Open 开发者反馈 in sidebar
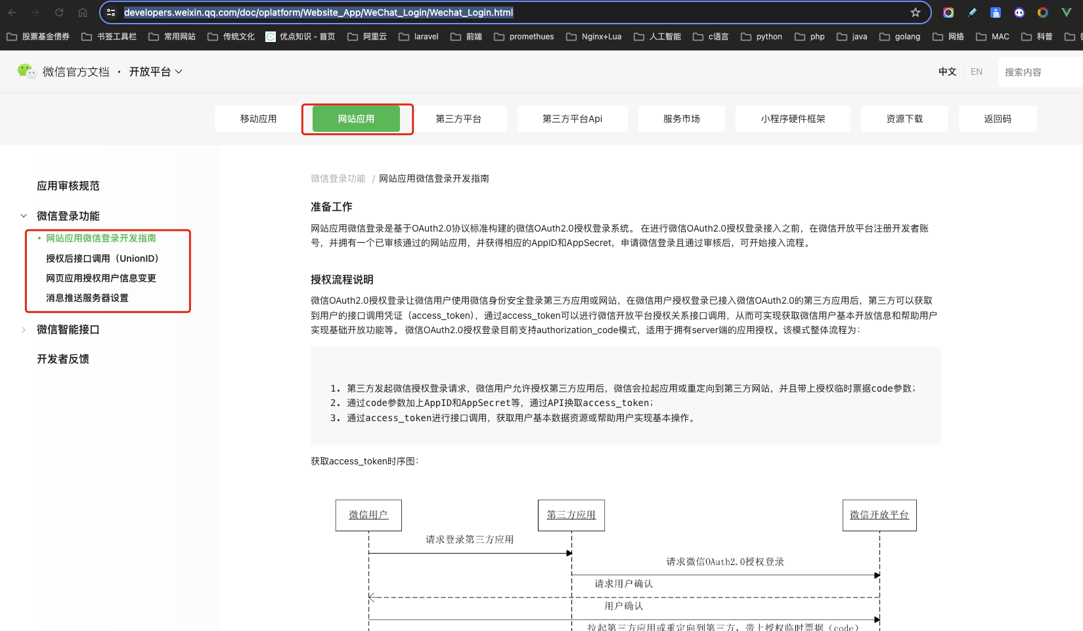 63,359
